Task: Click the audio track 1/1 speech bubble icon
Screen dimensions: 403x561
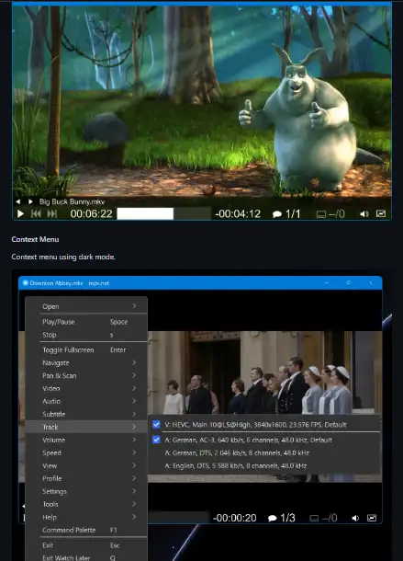Action: 277,214
